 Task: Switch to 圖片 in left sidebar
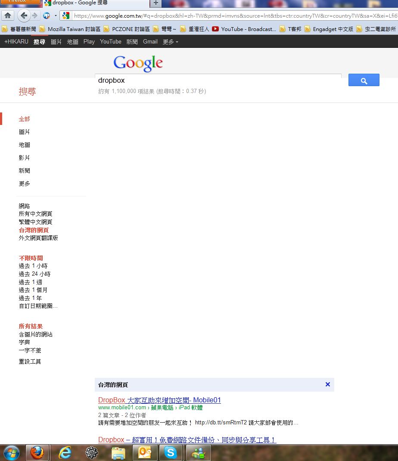click(x=24, y=132)
